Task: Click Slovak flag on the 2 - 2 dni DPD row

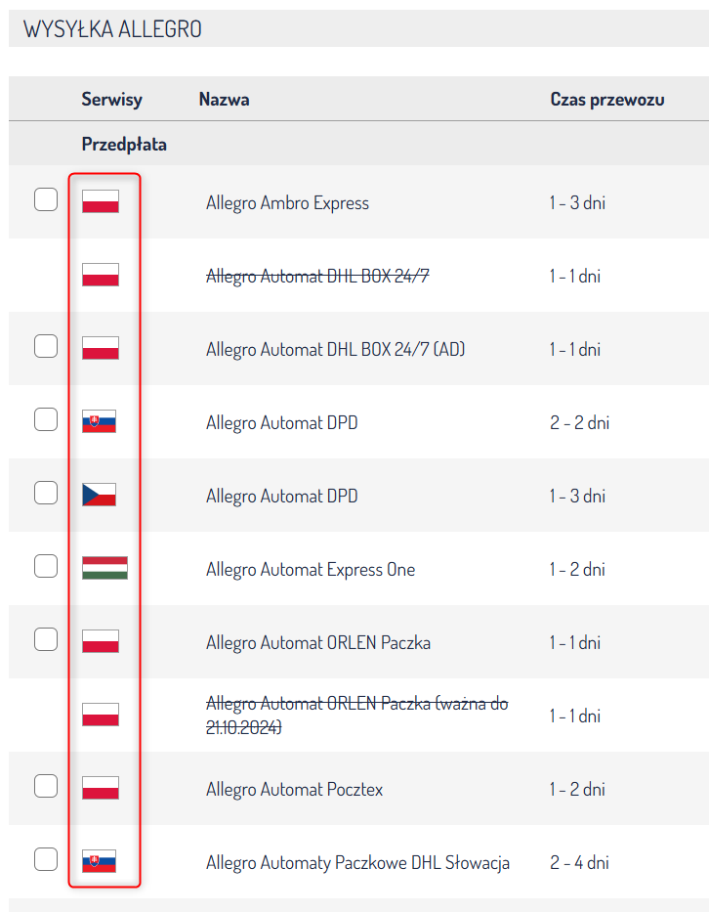Action: [x=100, y=421]
